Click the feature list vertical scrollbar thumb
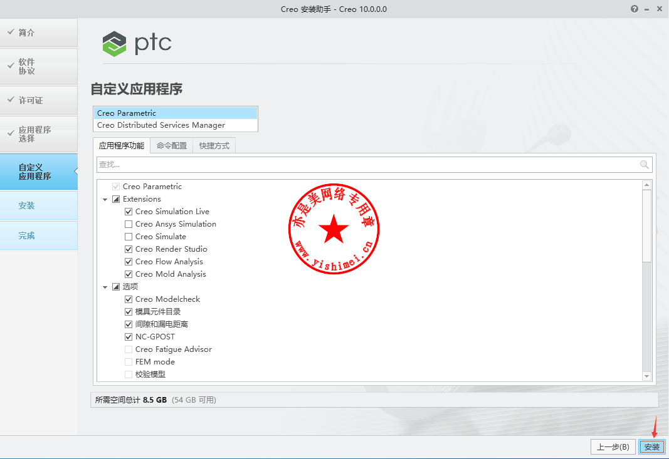 point(647,226)
